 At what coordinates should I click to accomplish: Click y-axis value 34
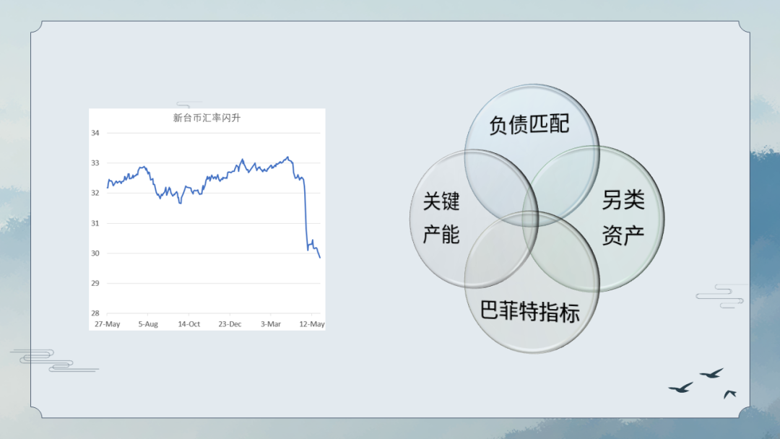point(95,133)
